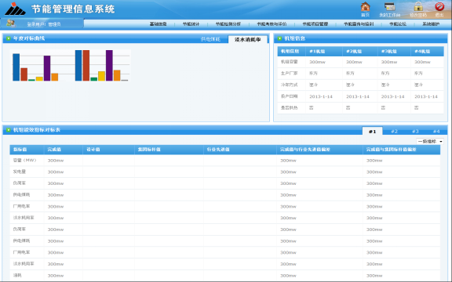Image resolution: width=452 pixels, height=282 pixels.
Task: Open the 节能统计 menu
Action: tap(191, 23)
